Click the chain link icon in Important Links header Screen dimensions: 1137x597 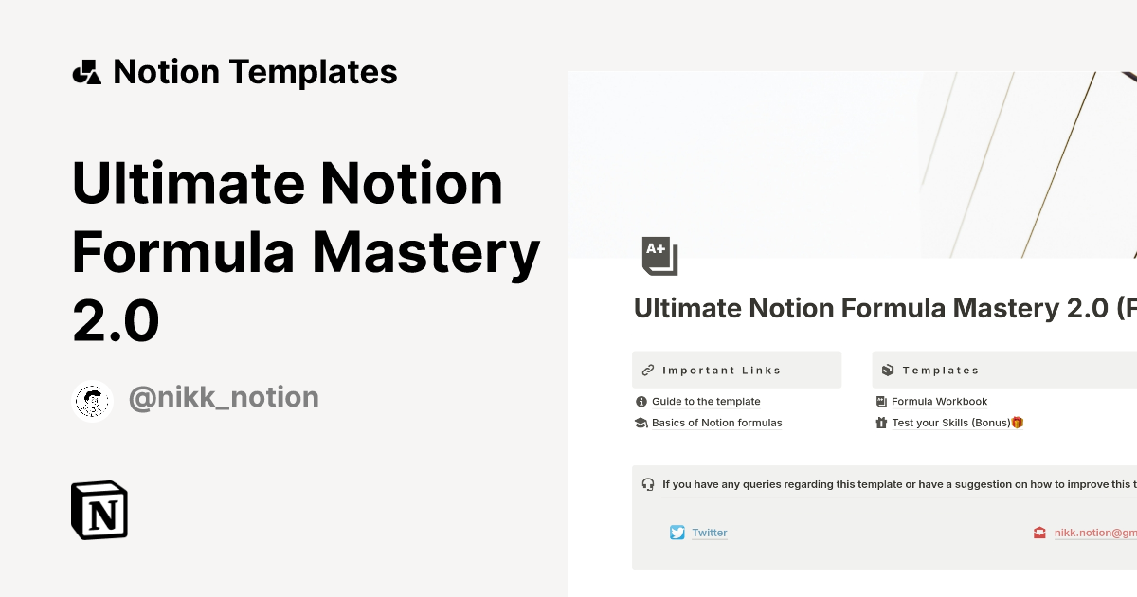647,370
